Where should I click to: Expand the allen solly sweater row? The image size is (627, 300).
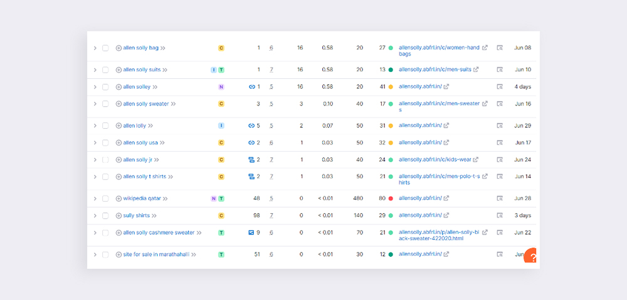[x=95, y=104]
